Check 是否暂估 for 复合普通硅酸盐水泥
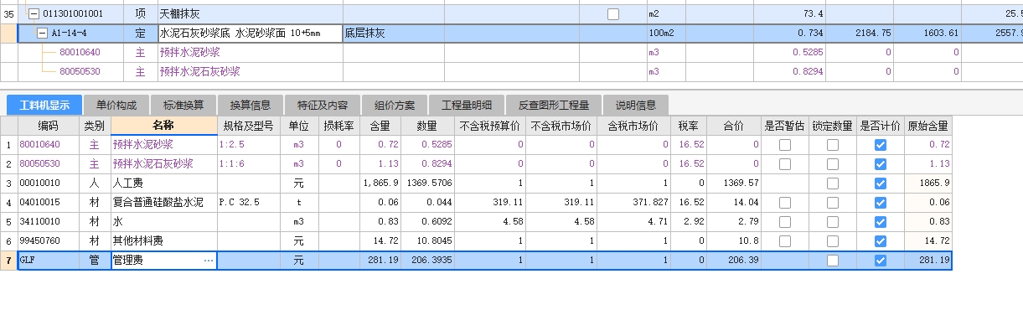Image resolution: width=1023 pixels, height=310 pixels. click(x=784, y=203)
